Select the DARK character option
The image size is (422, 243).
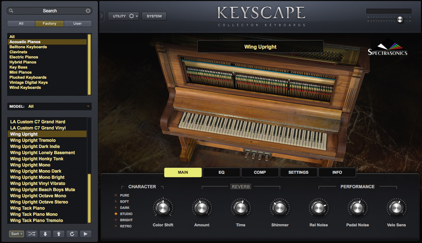(x=122, y=207)
